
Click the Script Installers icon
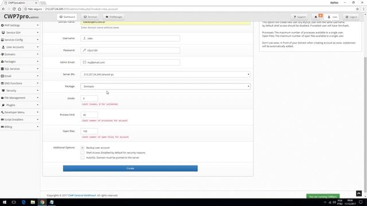point(2,120)
